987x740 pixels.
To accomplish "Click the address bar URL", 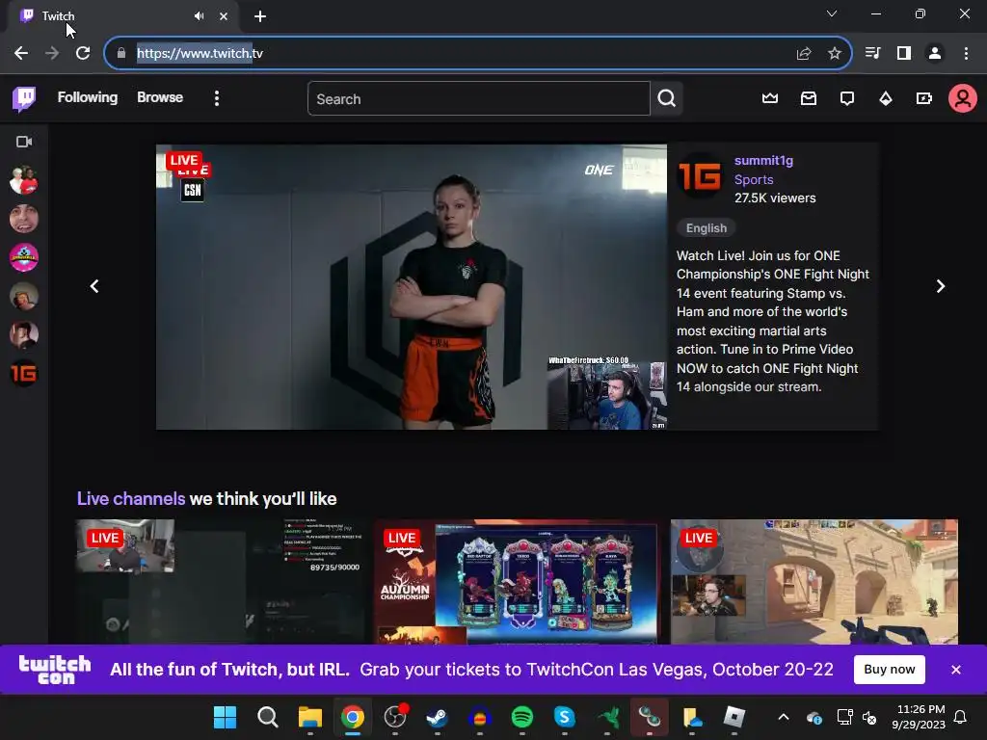I will pos(200,54).
